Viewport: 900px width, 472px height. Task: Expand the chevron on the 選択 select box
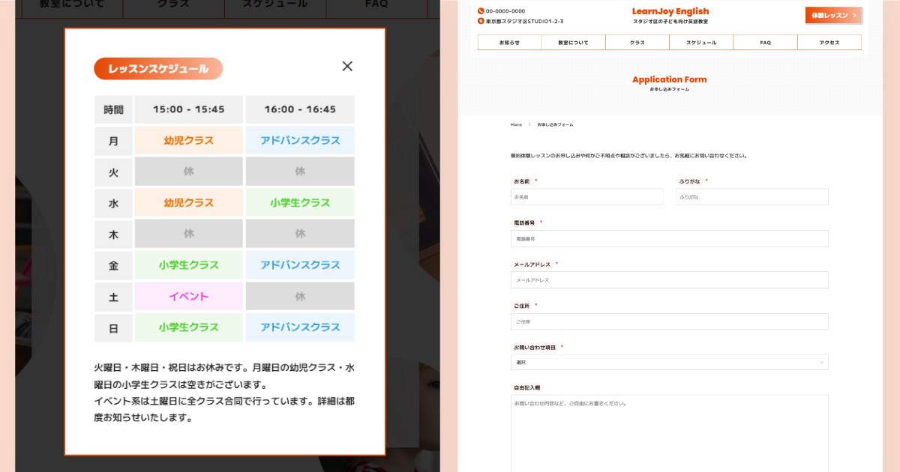click(821, 362)
